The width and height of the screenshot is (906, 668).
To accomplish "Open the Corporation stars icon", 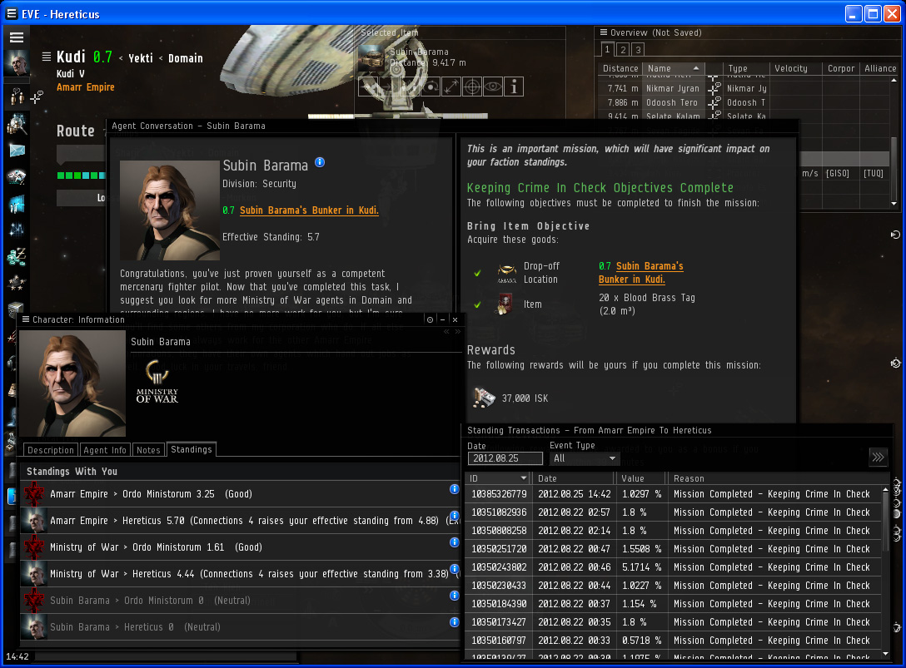I will [x=16, y=282].
